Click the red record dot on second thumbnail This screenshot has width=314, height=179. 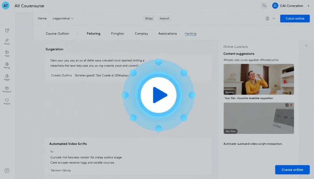tap(291, 105)
